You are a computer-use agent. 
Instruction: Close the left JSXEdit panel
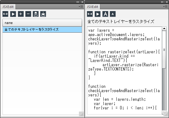pyautogui.click(x=82, y=2)
